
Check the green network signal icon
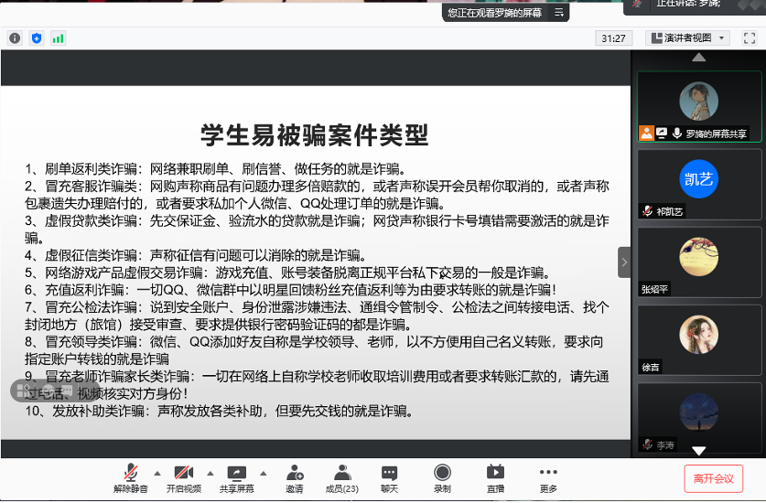(x=59, y=38)
